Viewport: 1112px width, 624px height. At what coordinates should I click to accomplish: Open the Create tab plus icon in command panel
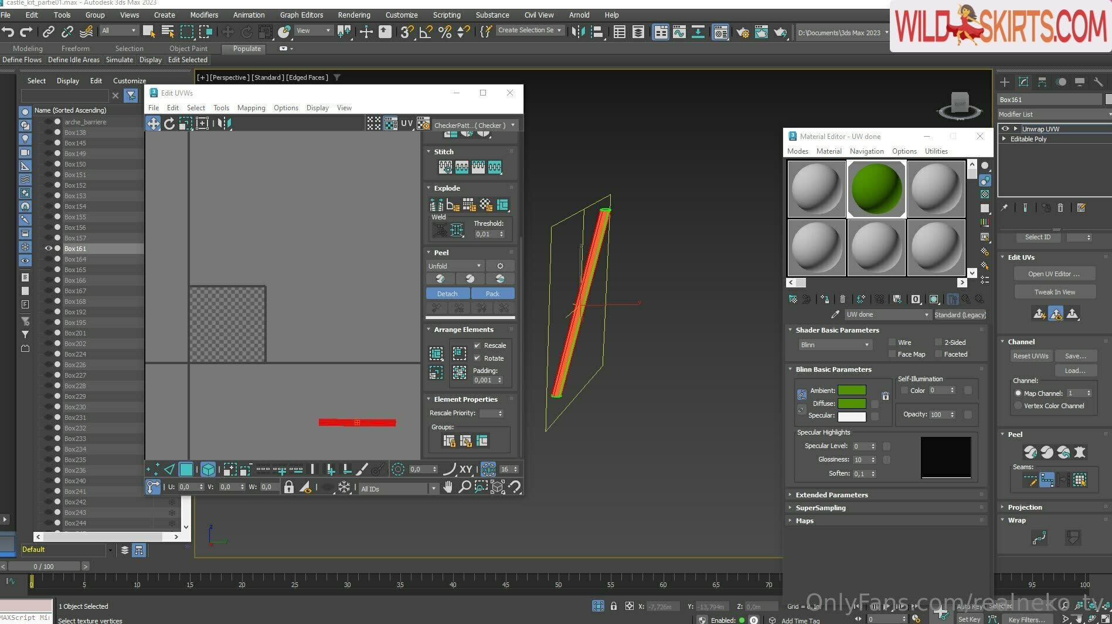1005,82
